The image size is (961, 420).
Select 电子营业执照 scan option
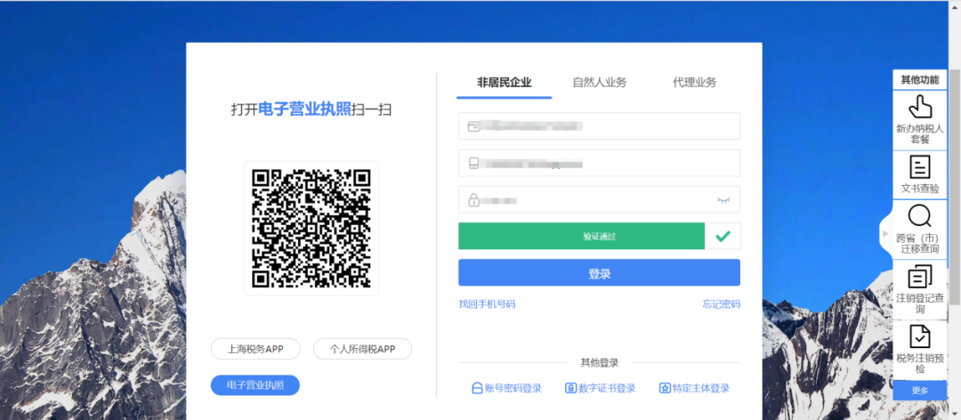(x=255, y=385)
